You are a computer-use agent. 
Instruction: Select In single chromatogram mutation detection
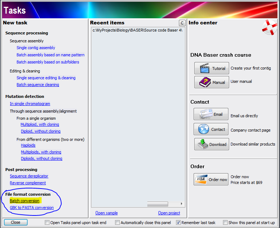(30, 104)
